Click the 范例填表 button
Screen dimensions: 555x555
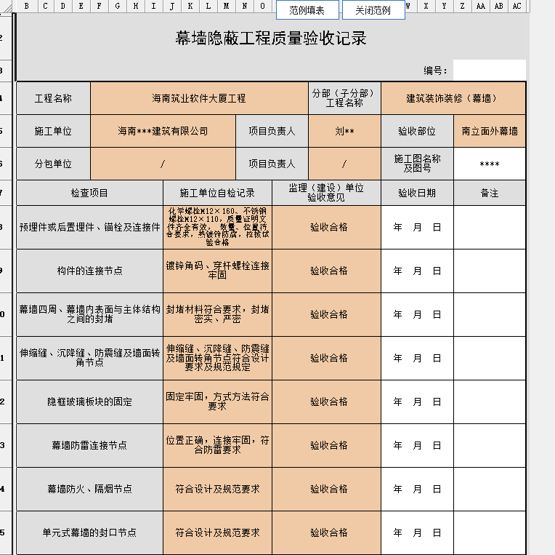[307, 10]
